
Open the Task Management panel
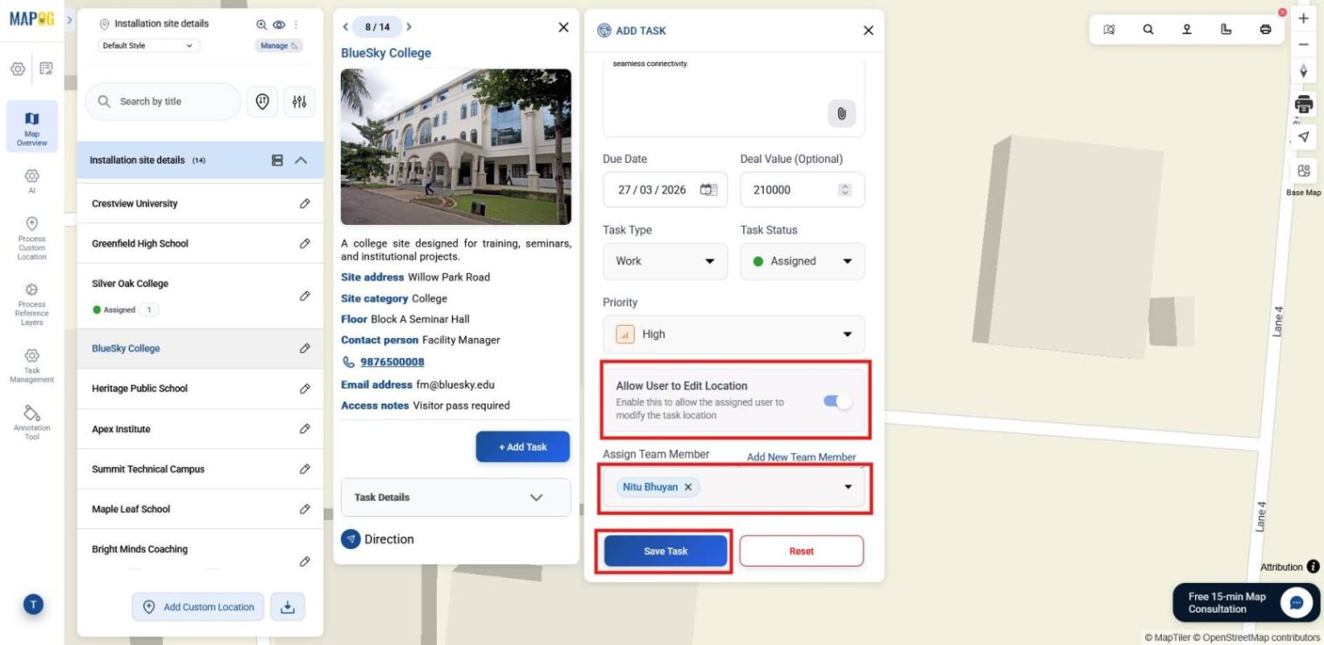[x=31, y=362]
